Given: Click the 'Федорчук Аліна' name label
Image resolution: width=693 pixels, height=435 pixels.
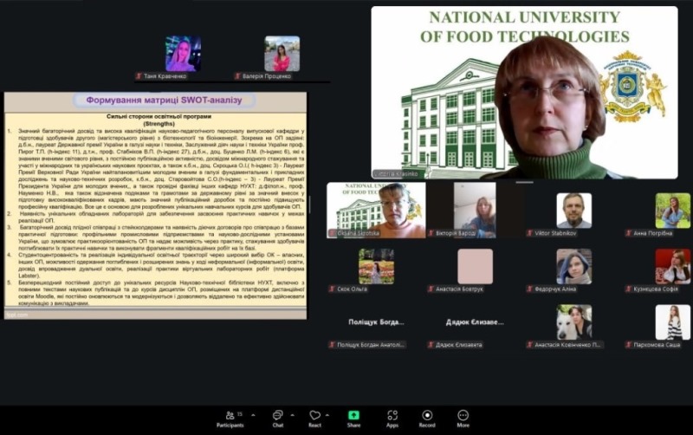Looking at the screenshot, I should click(555, 289).
